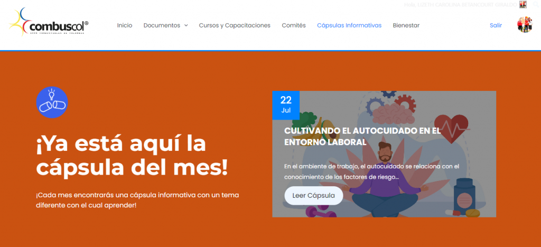Select the Comités menu item

294,25
